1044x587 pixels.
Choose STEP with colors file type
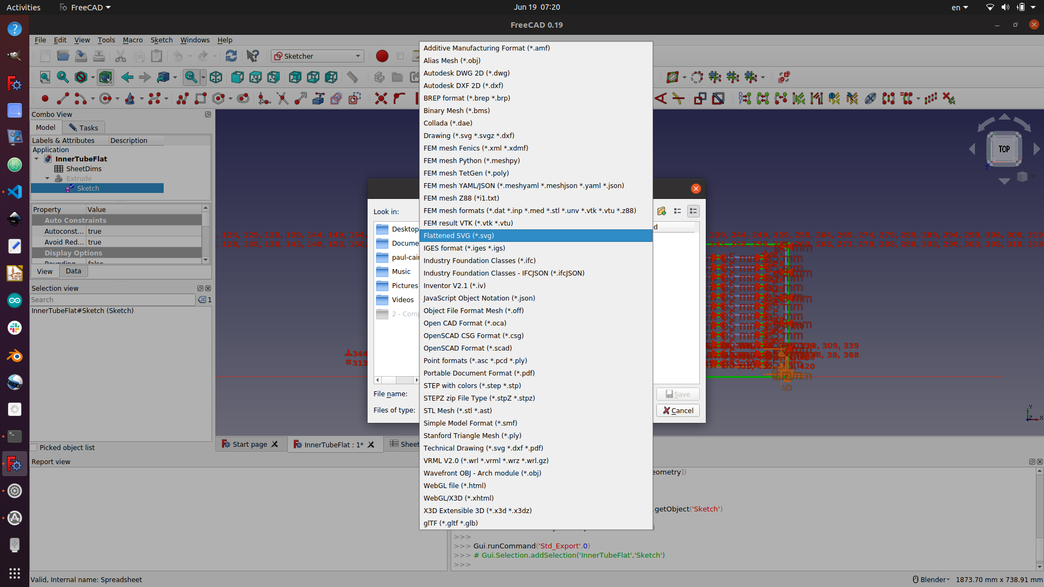[536, 386]
